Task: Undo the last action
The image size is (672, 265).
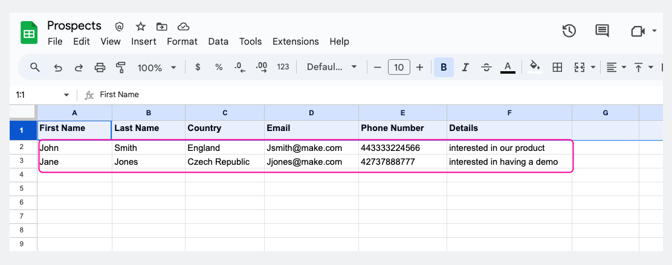Action: tap(58, 68)
